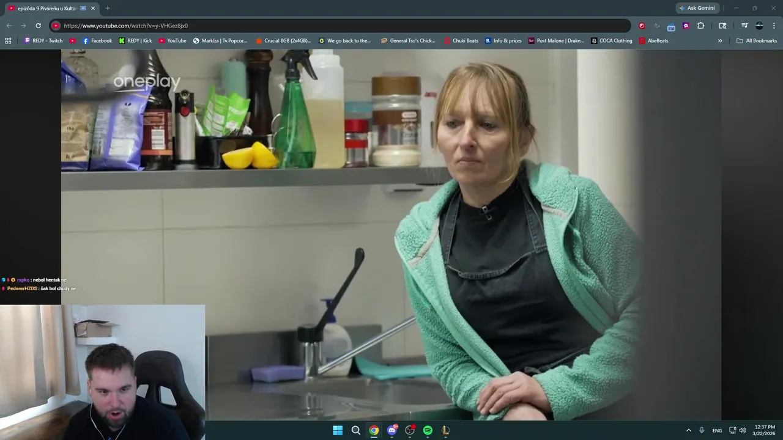783x440 pixels.
Task: Open the clock showing 12:37 PM
Action: coord(765,430)
